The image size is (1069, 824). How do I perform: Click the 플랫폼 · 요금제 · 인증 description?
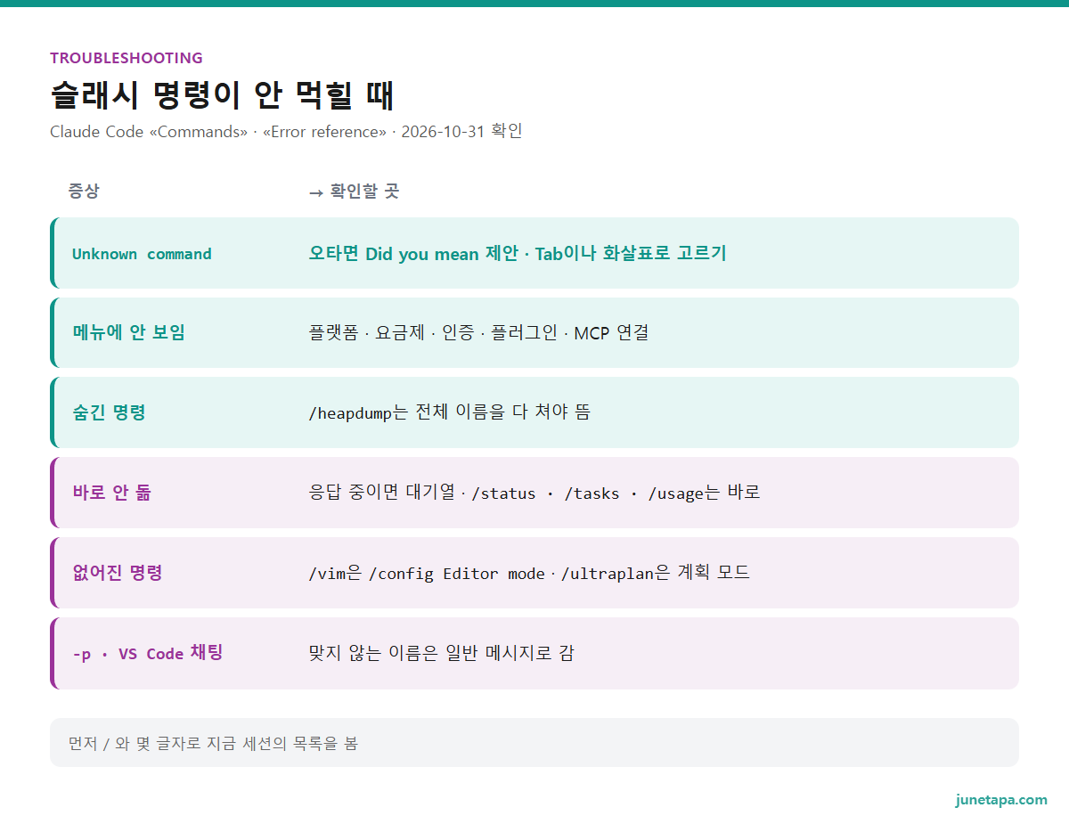(478, 332)
